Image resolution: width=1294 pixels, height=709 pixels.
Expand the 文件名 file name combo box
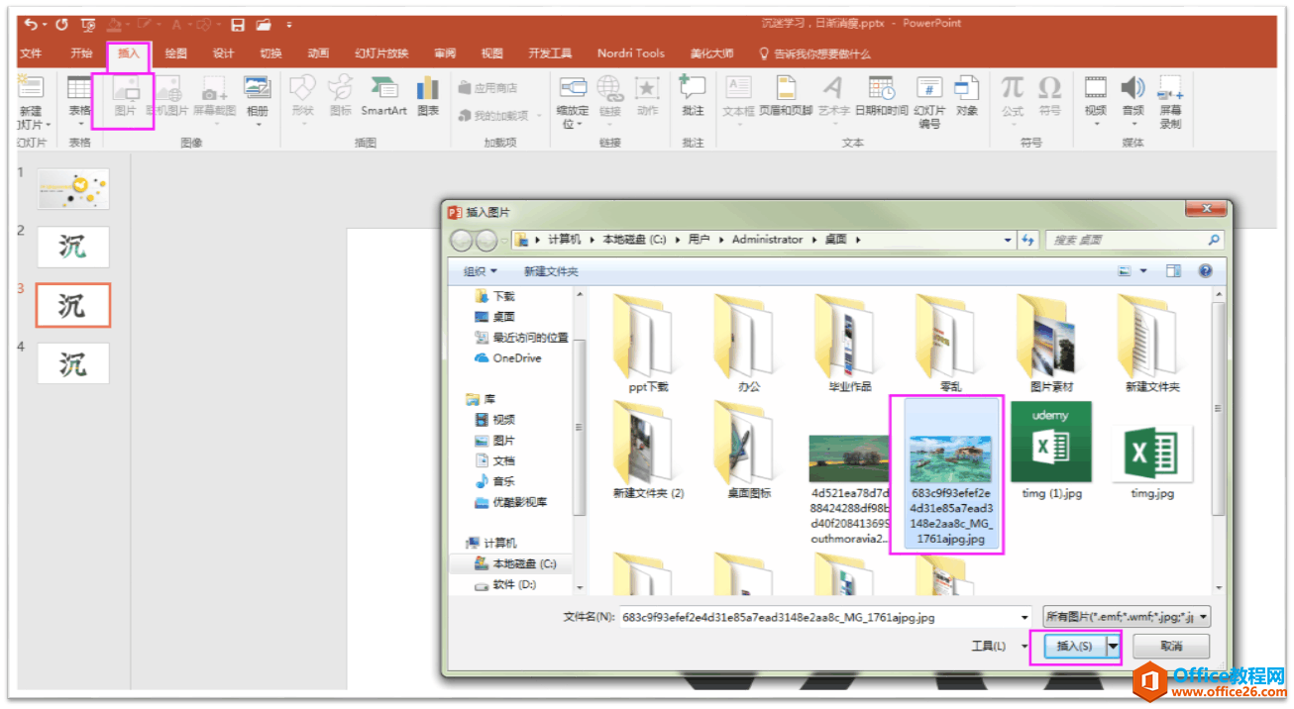click(1025, 616)
